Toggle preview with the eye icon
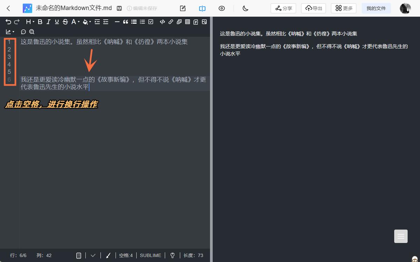Image resolution: width=420 pixels, height=262 pixels. point(222,8)
